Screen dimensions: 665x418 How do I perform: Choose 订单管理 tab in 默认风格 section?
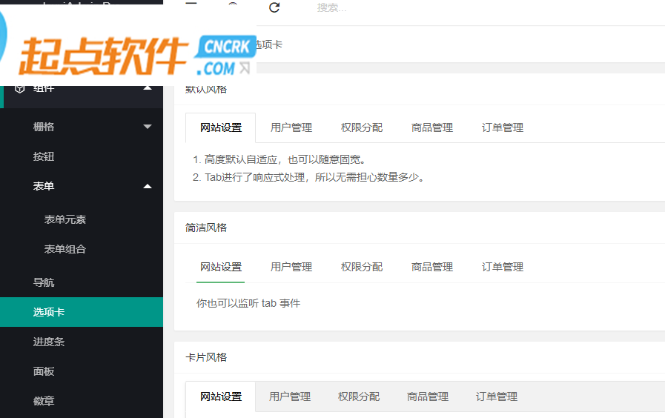click(502, 127)
